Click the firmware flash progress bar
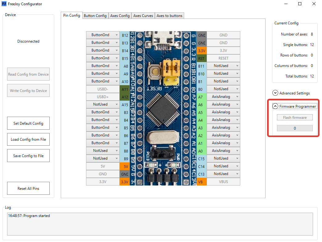The height and width of the screenshot is (242, 322). [295, 128]
